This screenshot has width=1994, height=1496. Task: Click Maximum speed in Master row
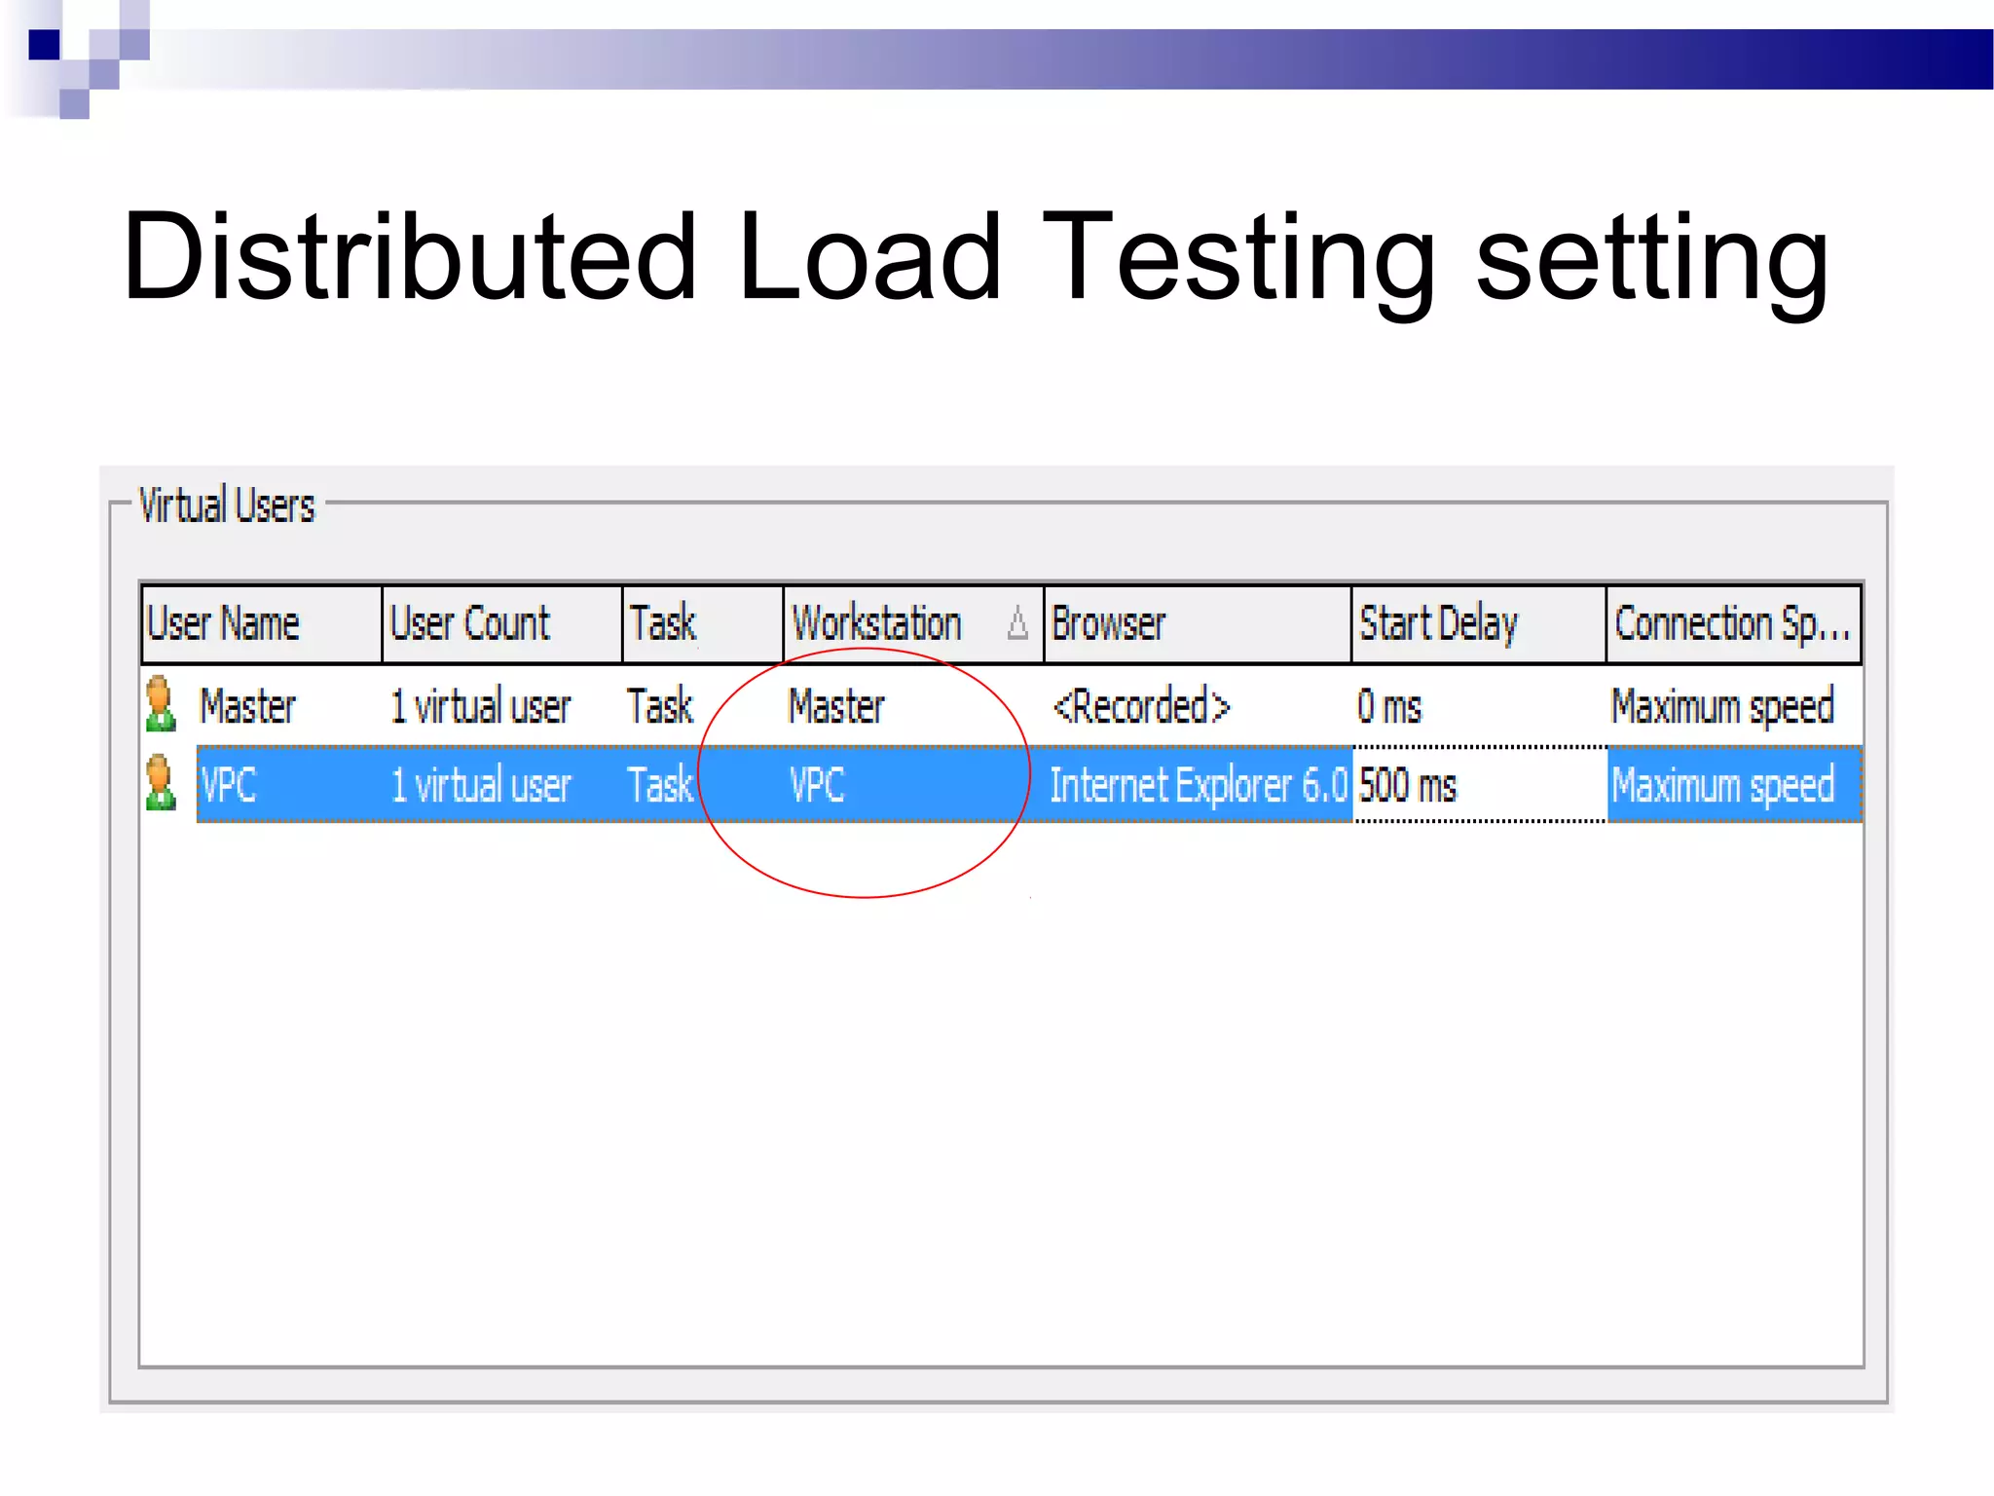tap(1722, 707)
